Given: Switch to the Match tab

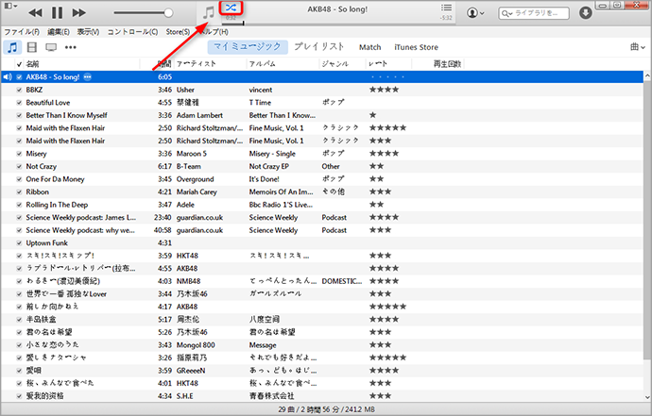Looking at the screenshot, I should [370, 47].
